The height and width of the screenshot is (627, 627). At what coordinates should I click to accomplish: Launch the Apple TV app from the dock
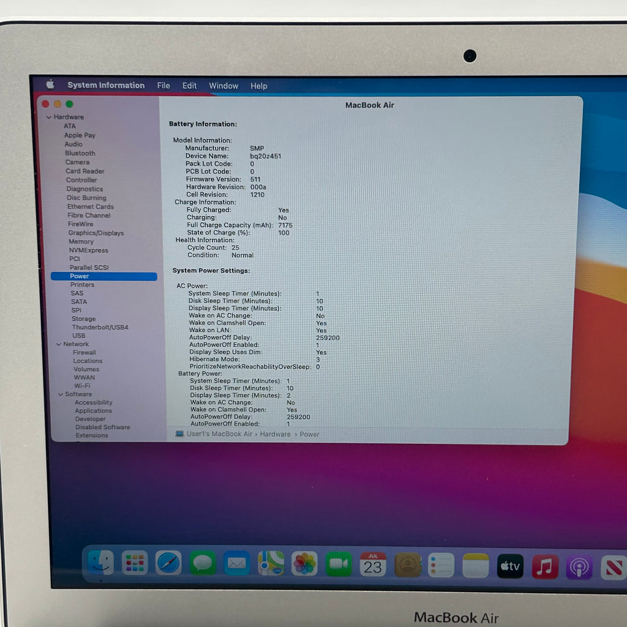[510, 566]
